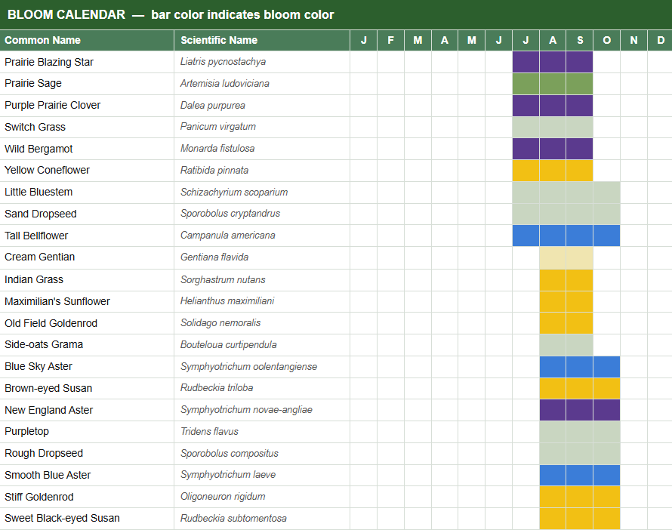Click the scientific name "Liatris pycnostachya"
Viewport: 672px width, 530px height.
coord(223,62)
